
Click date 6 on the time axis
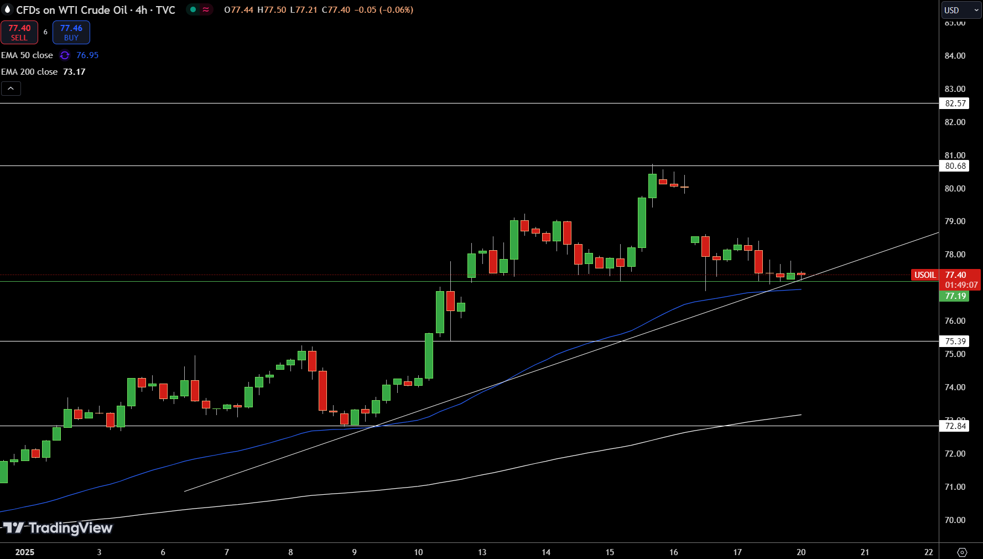click(163, 552)
